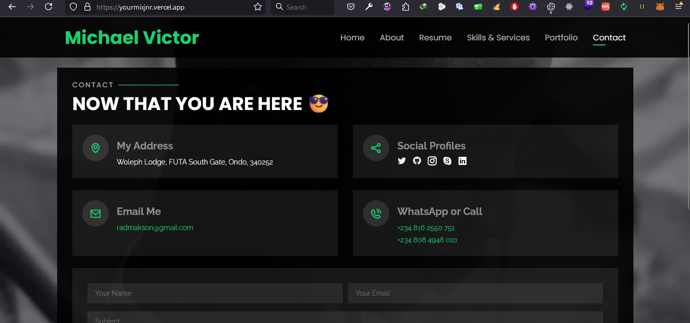Bookmark this page with the star icon
The height and width of the screenshot is (323, 690).
[258, 7]
